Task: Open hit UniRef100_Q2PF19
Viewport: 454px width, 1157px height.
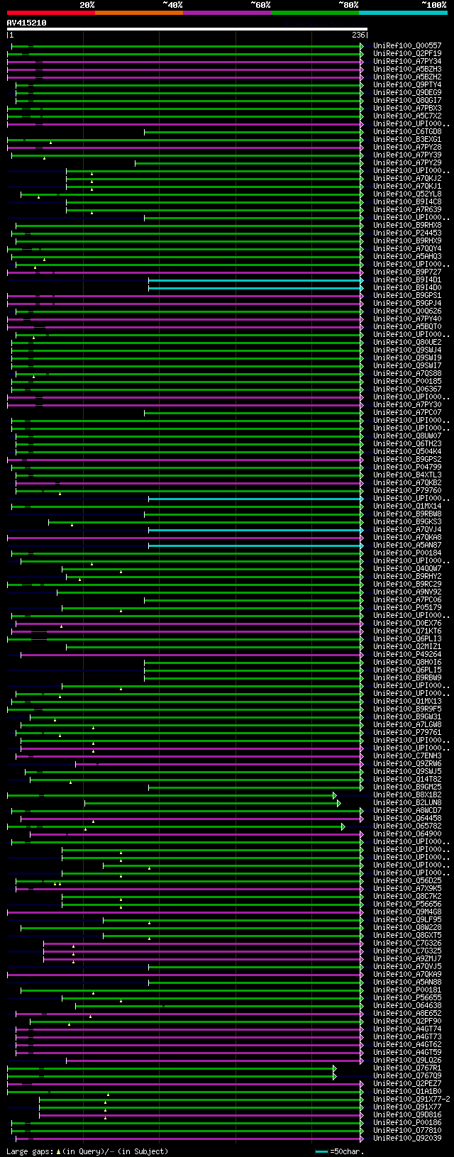Action: tap(407, 54)
